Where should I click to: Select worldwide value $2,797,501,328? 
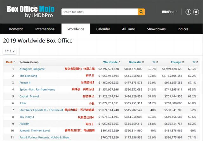click(x=108, y=69)
